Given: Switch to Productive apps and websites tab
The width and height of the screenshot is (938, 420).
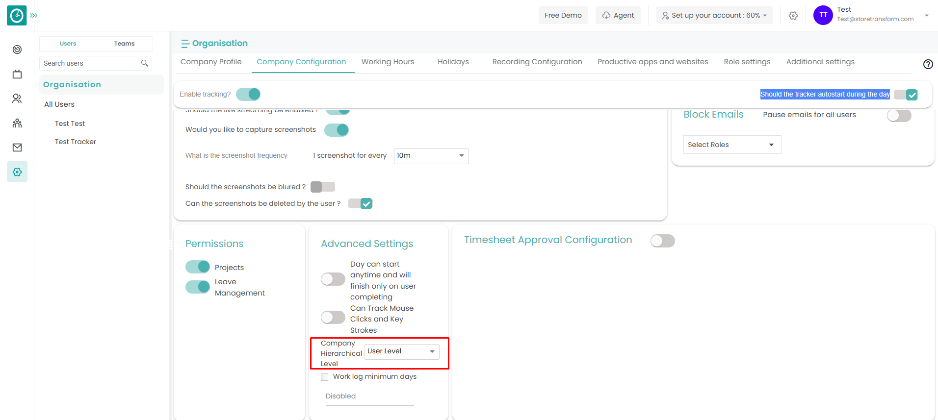Looking at the screenshot, I should [x=653, y=62].
